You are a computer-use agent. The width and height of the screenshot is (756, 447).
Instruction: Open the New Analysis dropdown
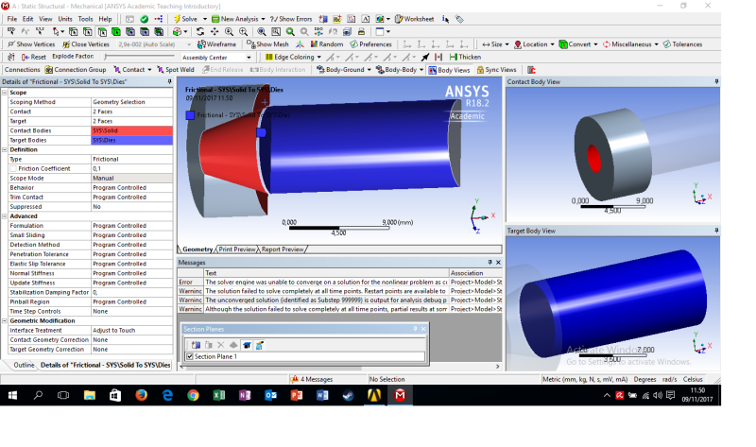tap(263, 19)
